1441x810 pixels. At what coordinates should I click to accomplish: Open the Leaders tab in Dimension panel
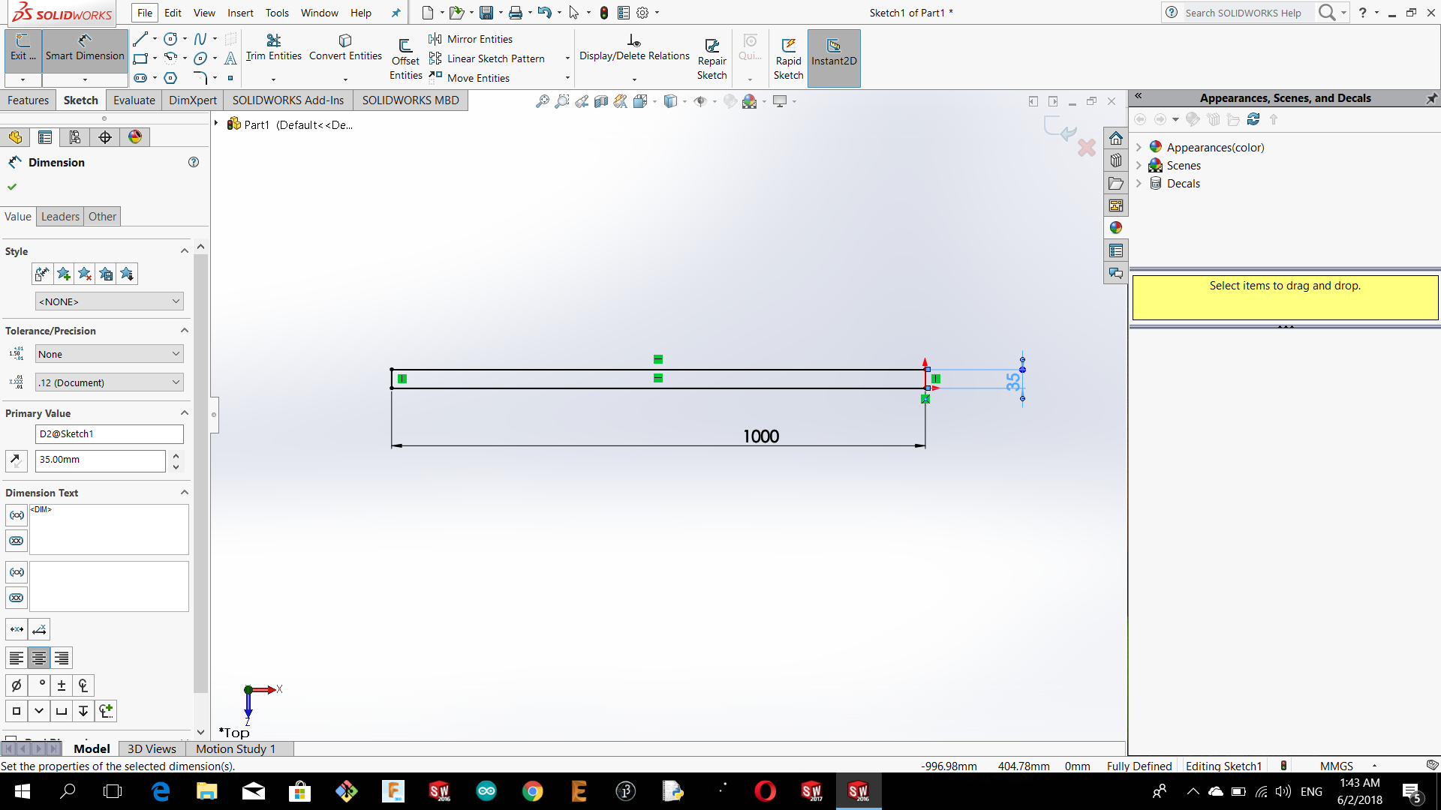click(60, 217)
